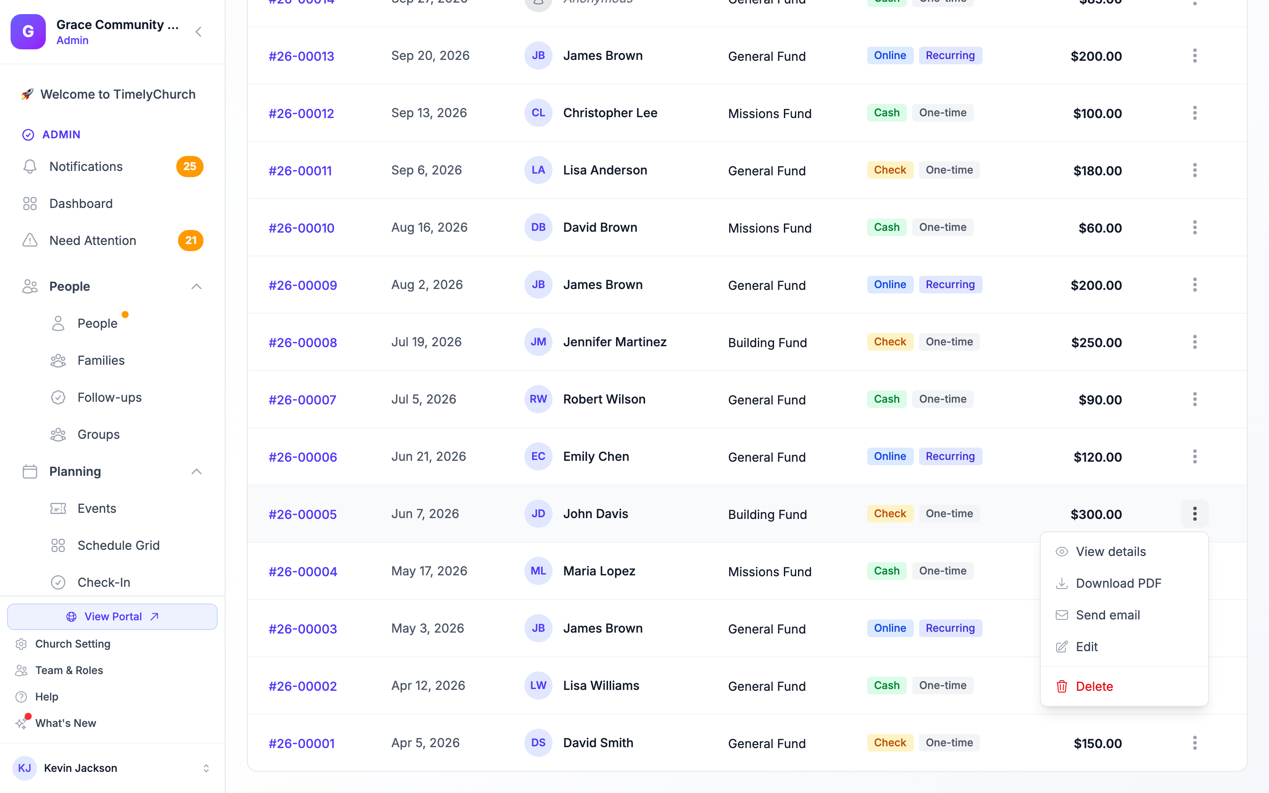Click the Schedule Grid sidebar item

[119, 545]
